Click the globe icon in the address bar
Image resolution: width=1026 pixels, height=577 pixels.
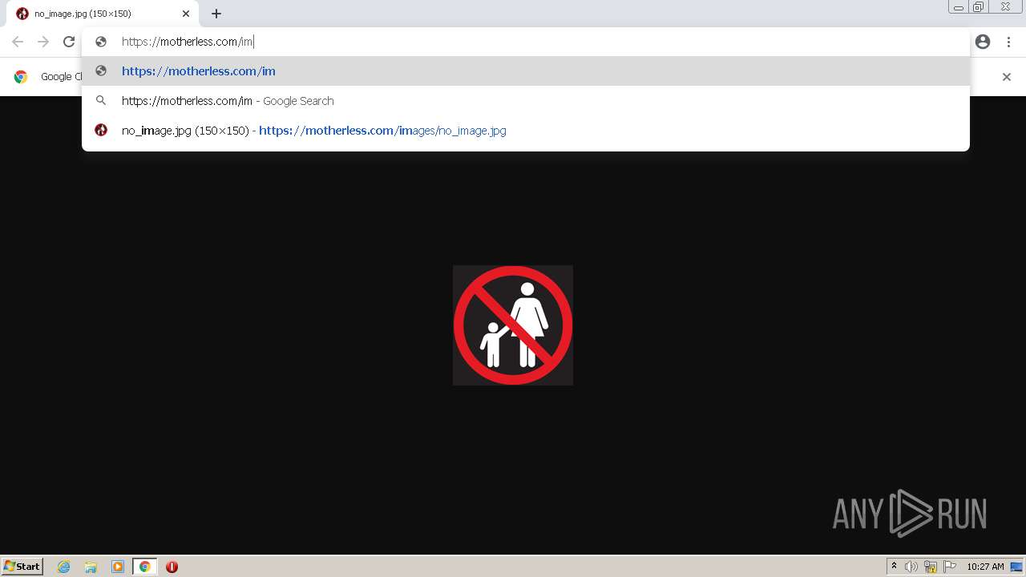coord(101,42)
